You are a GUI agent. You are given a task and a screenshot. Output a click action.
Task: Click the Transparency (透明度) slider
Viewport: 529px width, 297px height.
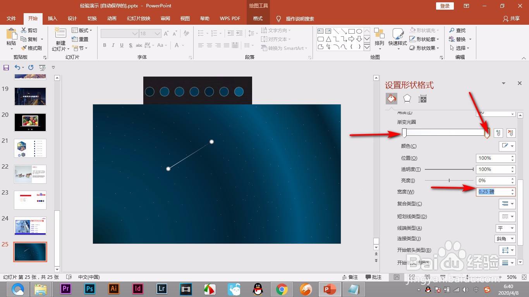449,169
